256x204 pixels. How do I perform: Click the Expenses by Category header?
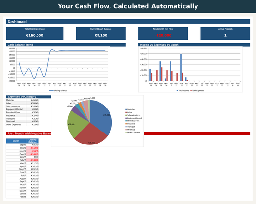(x=28, y=97)
